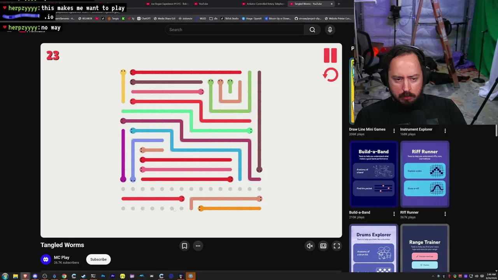Open File Explorer from the taskbar
This screenshot has height=280, width=498.
click(16, 276)
